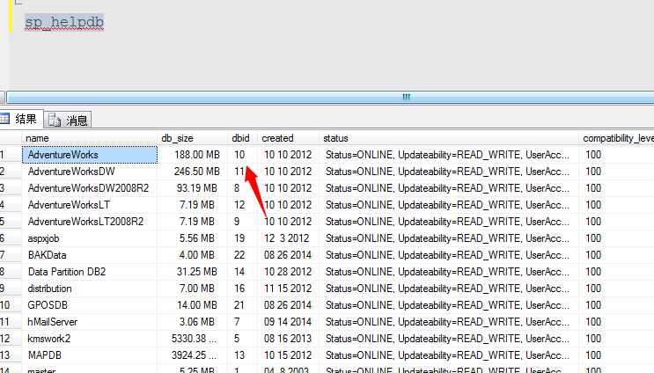The height and width of the screenshot is (373, 654).
Task: Select the hMailServer name cell
Action: point(90,322)
